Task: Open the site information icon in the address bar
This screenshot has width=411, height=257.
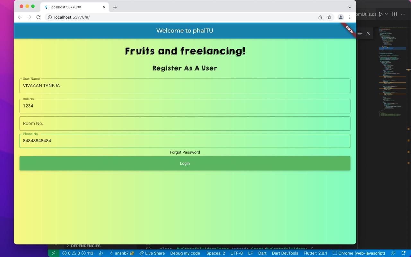Action: [x=50, y=17]
